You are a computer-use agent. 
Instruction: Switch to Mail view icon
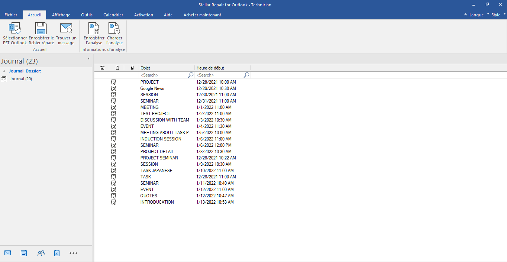8,253
